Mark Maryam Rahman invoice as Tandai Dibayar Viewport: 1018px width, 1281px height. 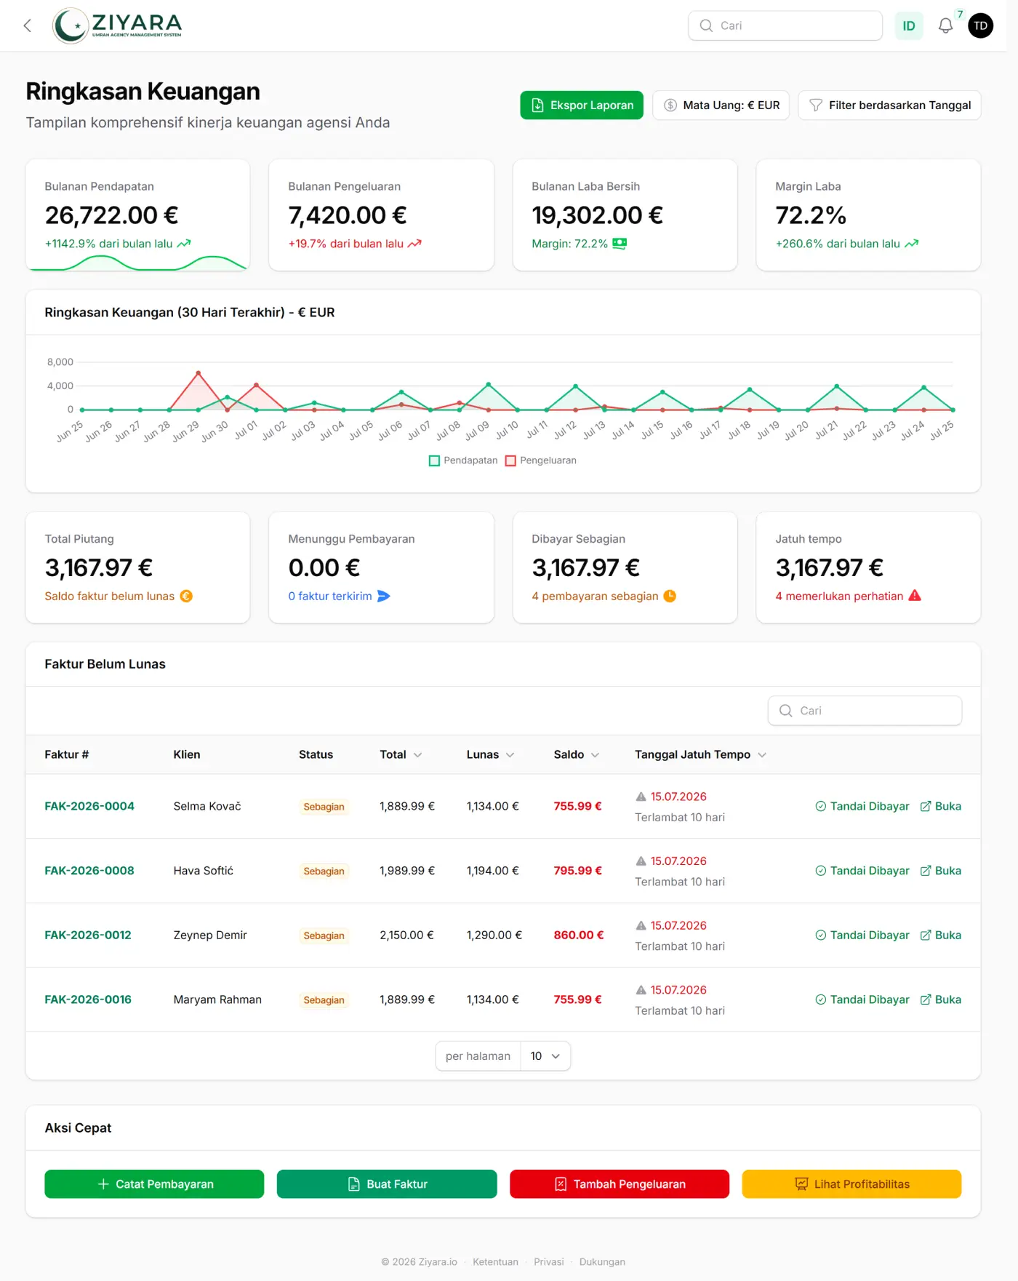(x=862, y=999)
